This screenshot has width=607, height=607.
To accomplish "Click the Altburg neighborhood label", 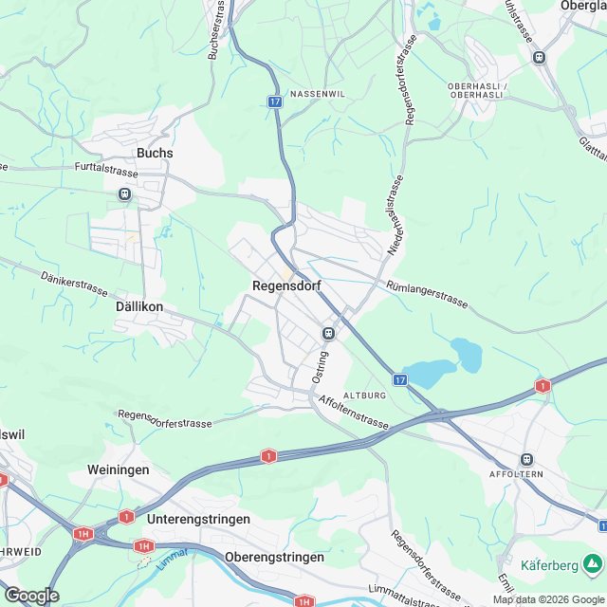I will tap(364, 395).
